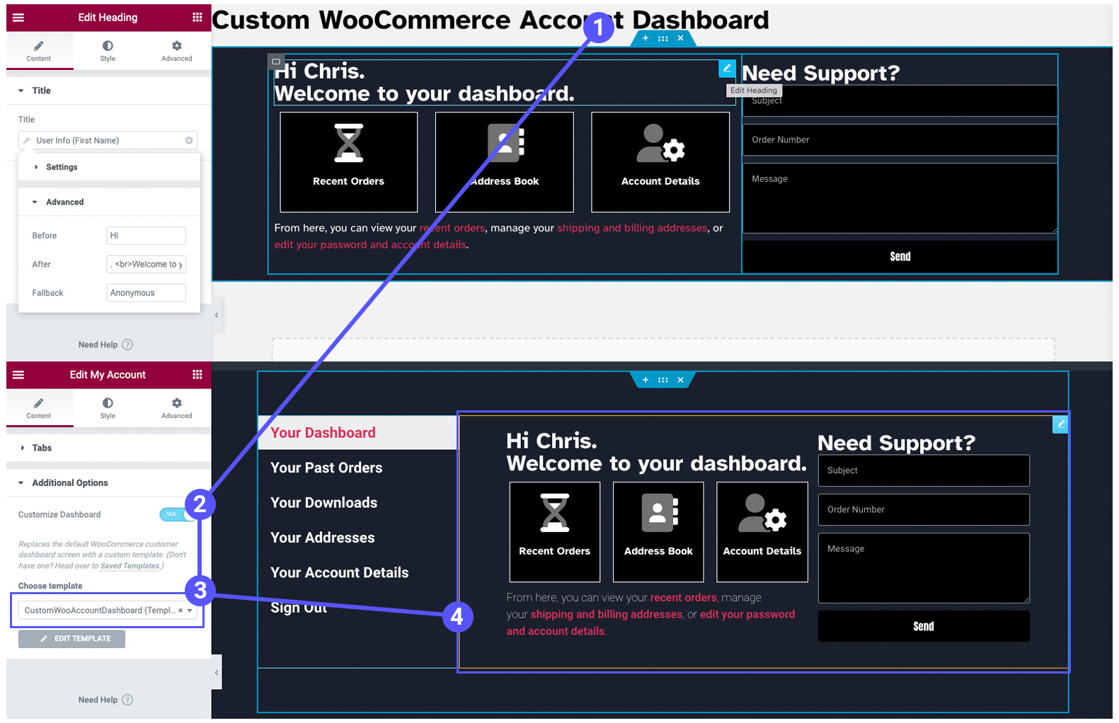Screen dimensions: 1119x723
Task: Collapse the Advanced section in dynamic tag popup
Action: (x=109, y=202)
